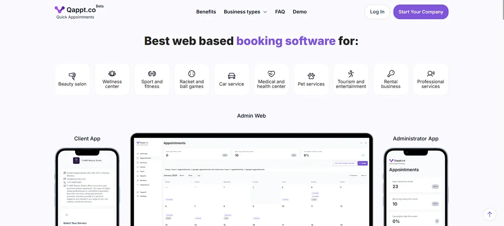Open Integrations in Admin Web sidebar
The height and width of the screenshot is (226, 504).
tap(143, 184)
